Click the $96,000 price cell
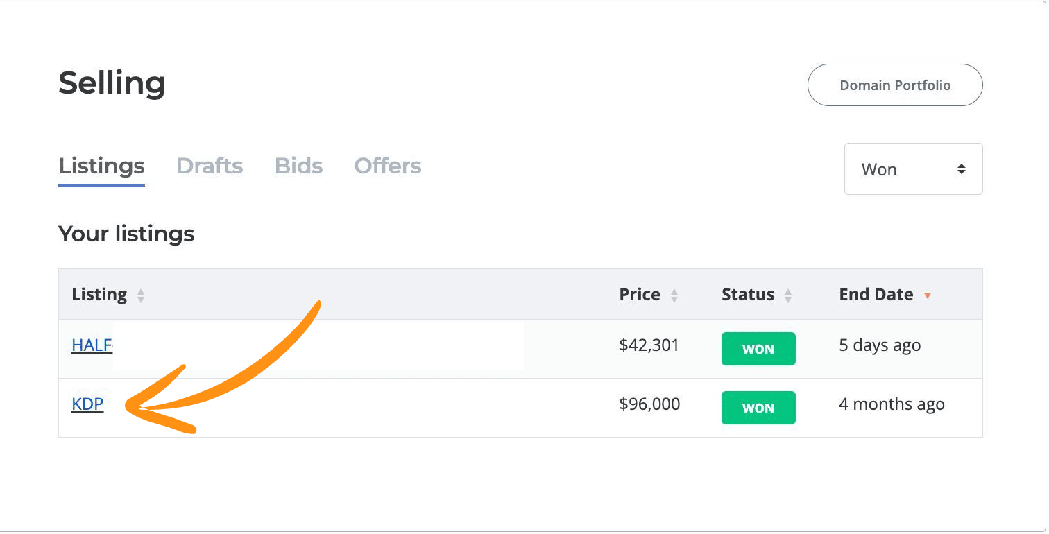This screenshot has width=1049, height=534. 649,404
